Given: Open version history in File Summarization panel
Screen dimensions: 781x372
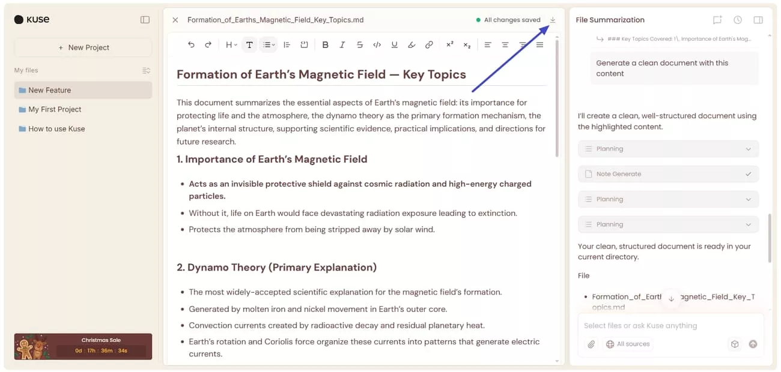Looking at the screenshot, I should 737,19.
